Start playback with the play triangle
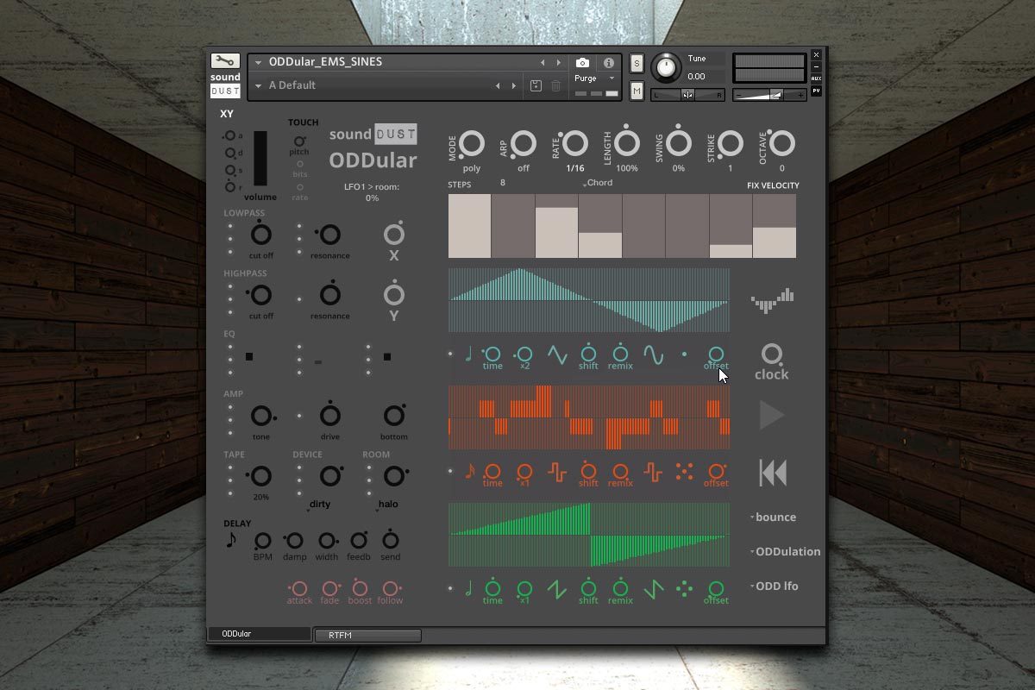This screenshot has height=690, width=1035. [771, 415]
